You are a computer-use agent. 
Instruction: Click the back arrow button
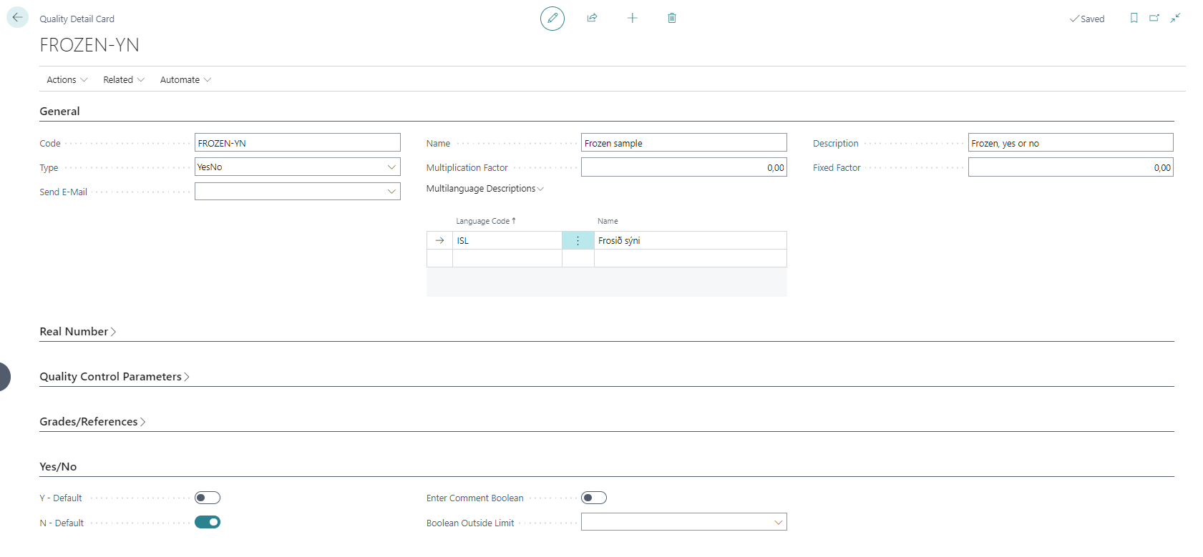(x=17, y=17)
